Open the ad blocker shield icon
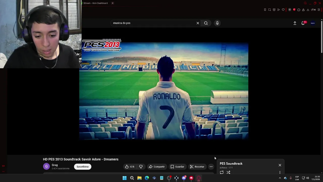Viewport: 323px width, 182px height. point(274,10)
